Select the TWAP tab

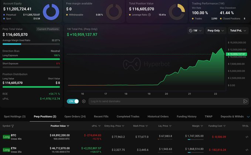coord(208,117)
